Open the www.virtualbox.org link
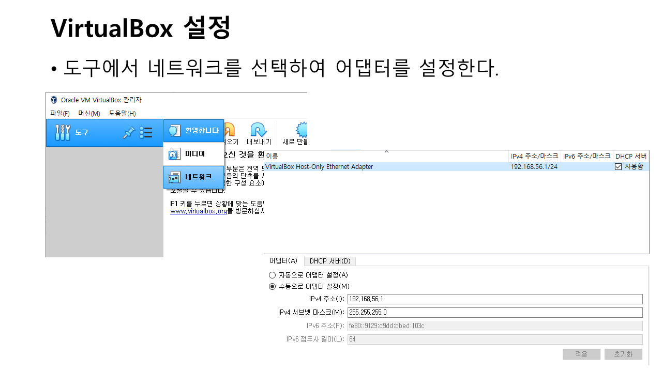 point(199,211)
